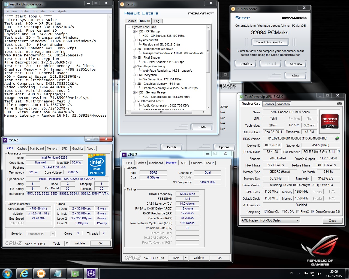Toggle the OpenCL checkbox in GPU-Z
The image size is (349, 279).
[266, 212]
